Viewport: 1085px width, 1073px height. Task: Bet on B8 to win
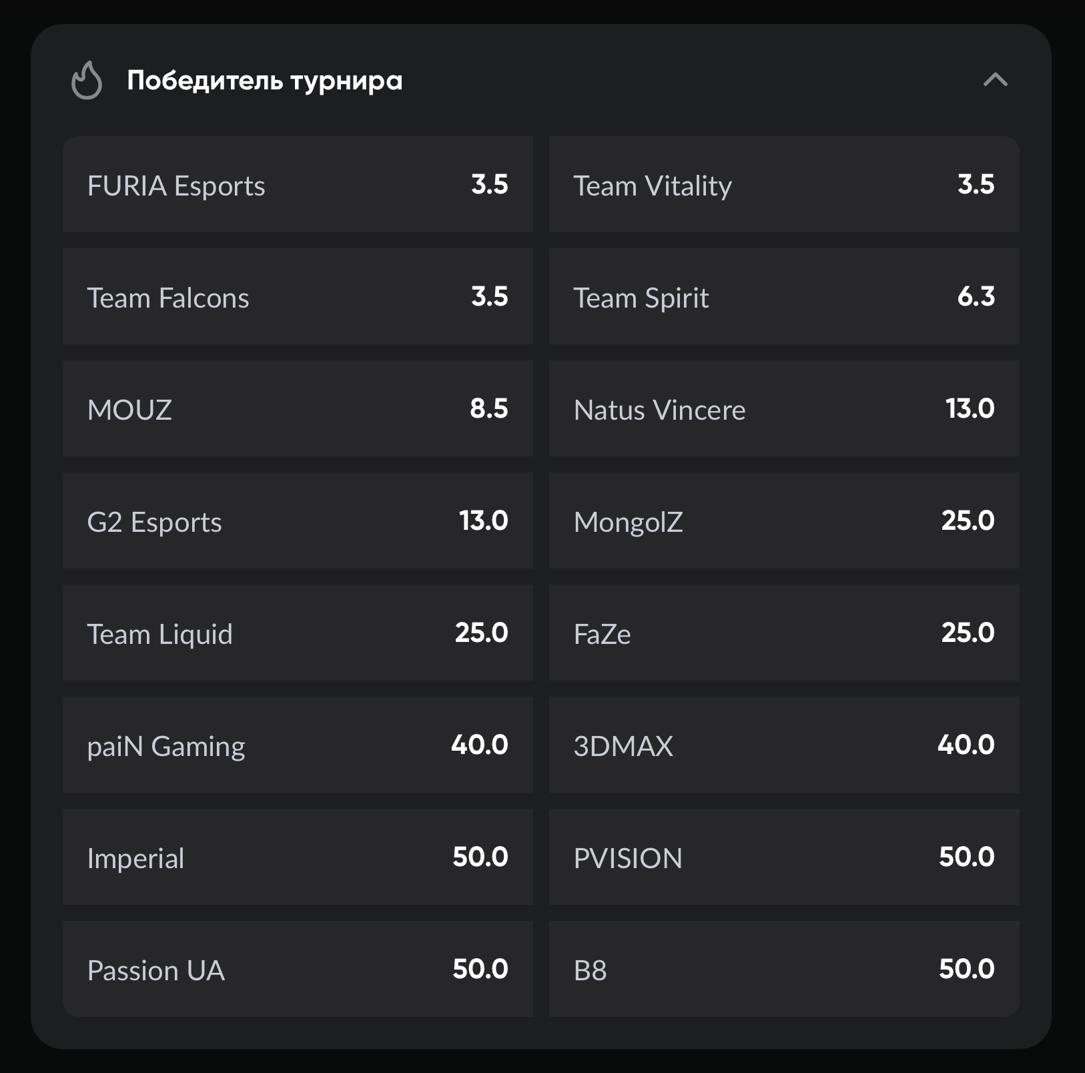pos(783,970)
